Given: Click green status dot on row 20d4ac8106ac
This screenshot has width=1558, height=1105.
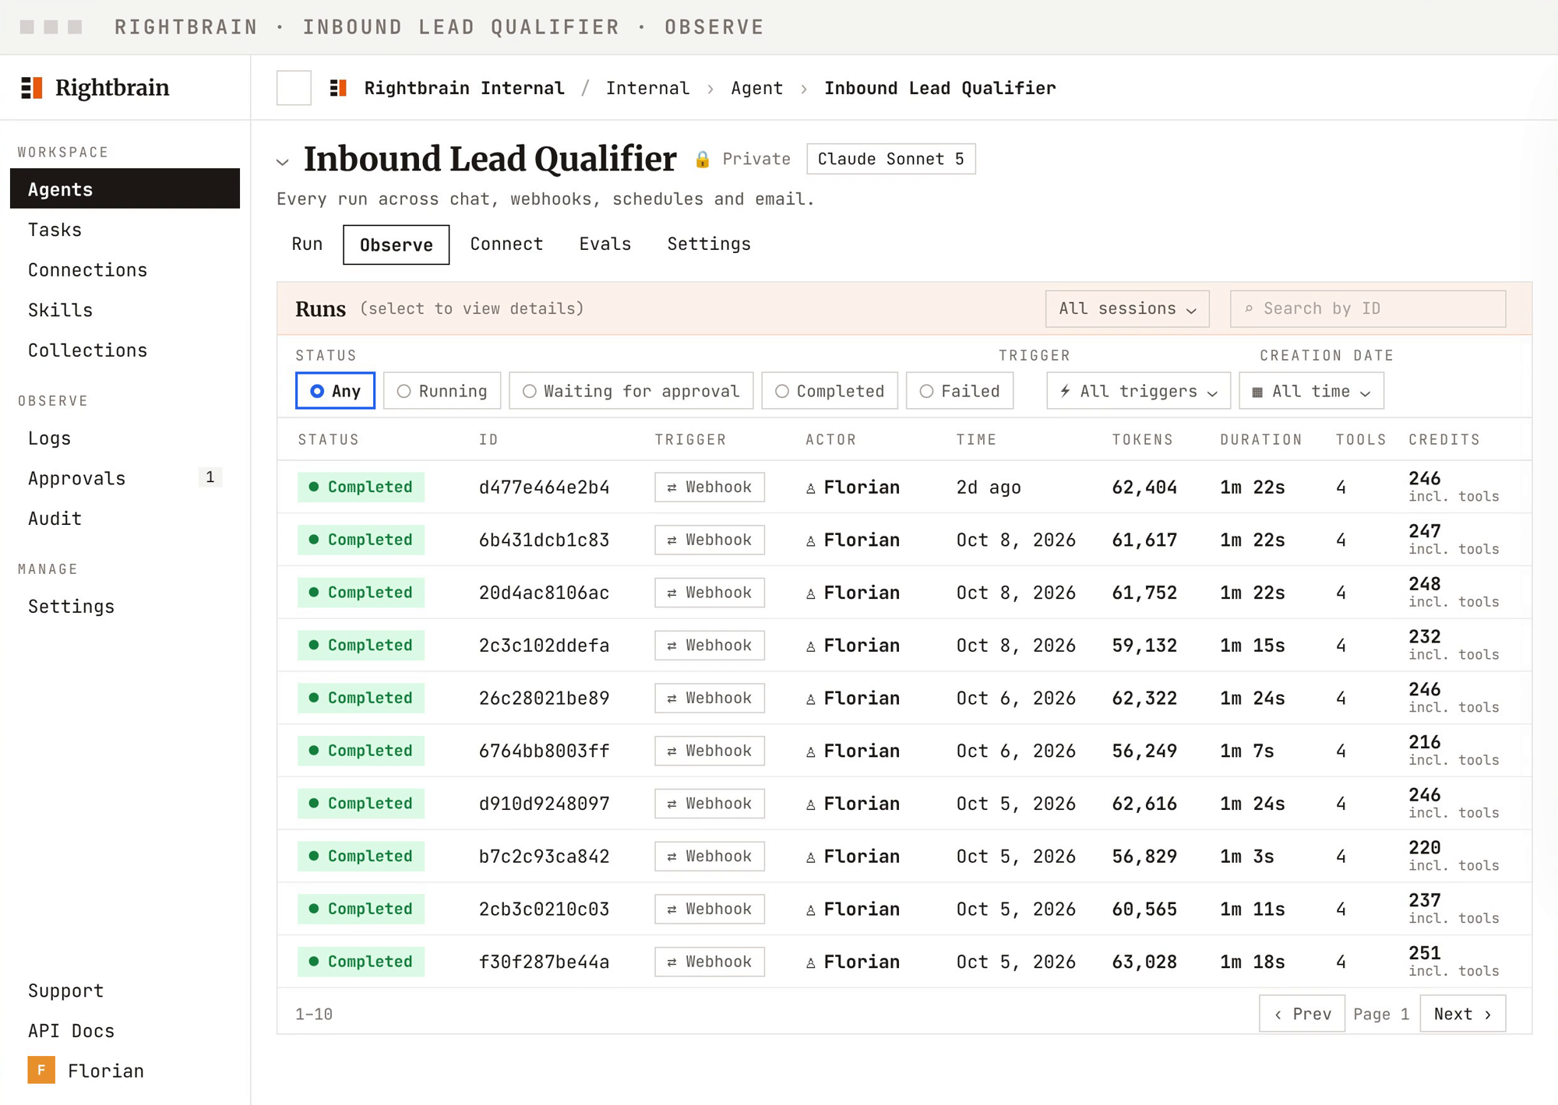Looking at the screenshot, I should click(314, 593).
